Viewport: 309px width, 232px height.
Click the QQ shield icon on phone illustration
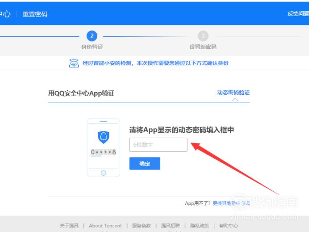(104, 137)
